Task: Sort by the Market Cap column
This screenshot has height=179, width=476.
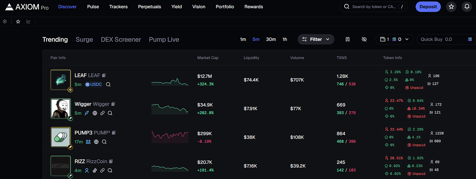Action: [x=208, y=58]
